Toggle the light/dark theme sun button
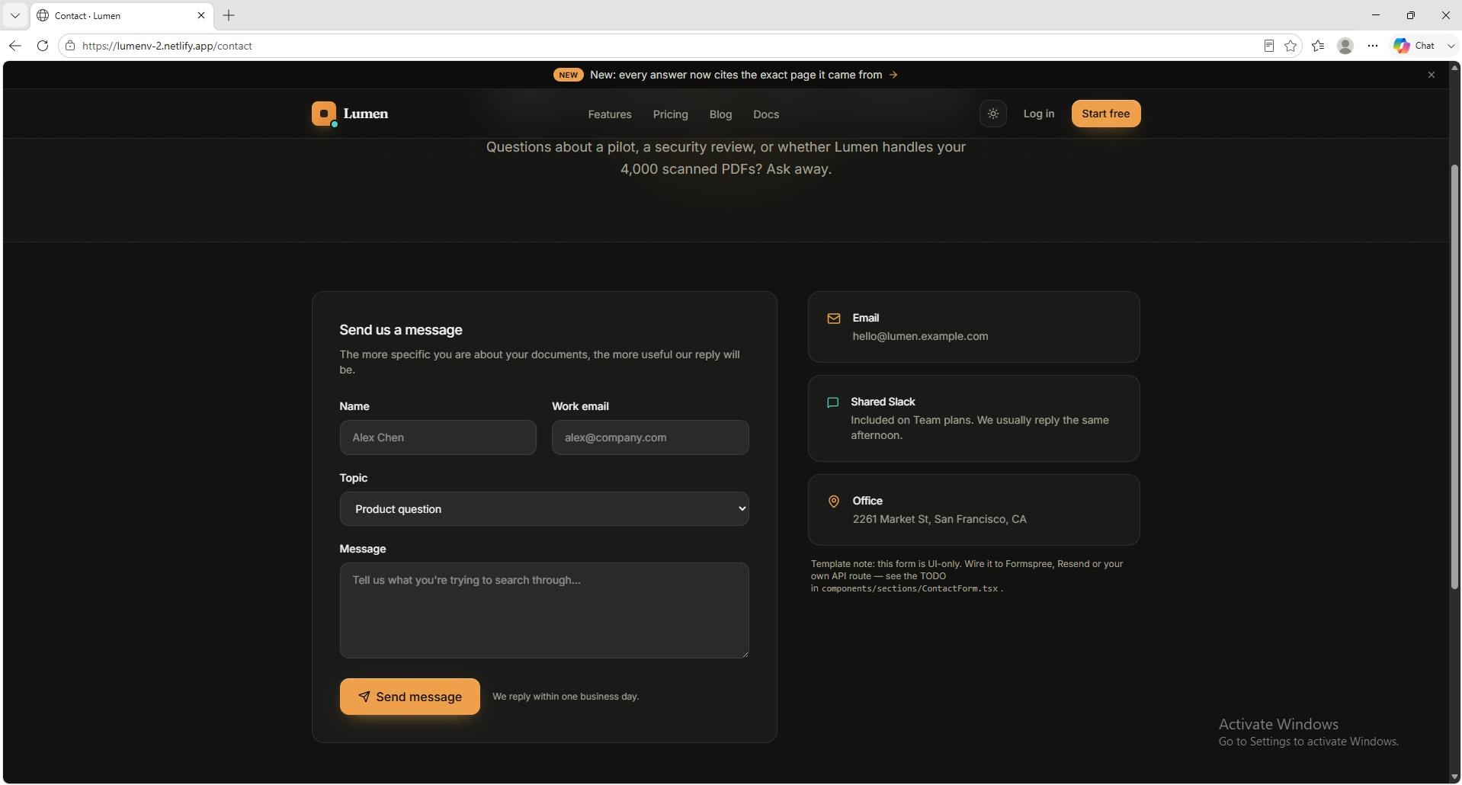This screenshot has width=1462, height=785. click(992, 114)
